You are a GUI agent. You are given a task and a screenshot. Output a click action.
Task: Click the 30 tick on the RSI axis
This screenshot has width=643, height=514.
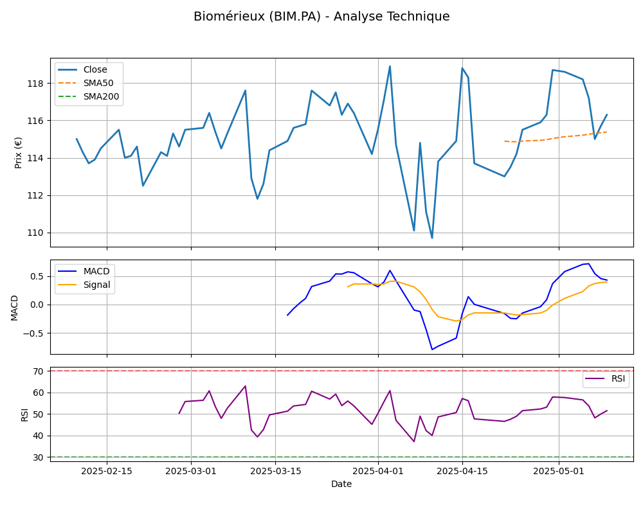38,457
